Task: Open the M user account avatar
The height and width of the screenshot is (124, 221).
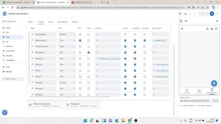Action: click(x=212, y=14)
